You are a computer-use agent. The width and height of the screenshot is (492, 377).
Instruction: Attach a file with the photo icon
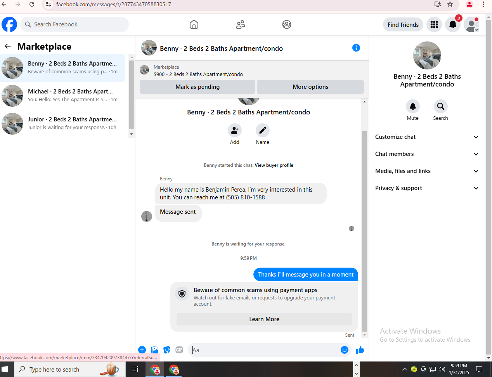click(x=154, y=350)
